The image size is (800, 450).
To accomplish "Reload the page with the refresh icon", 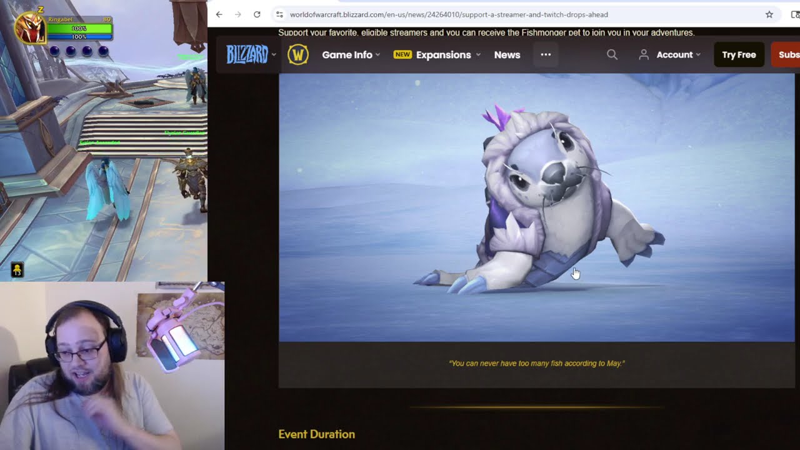I will coord(257,14).
